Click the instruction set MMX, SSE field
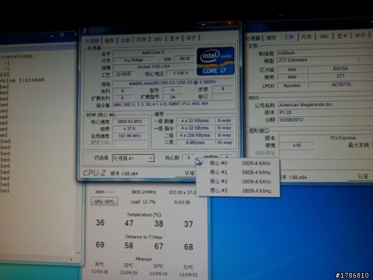373x280 pixels. [x=173, y=104]
